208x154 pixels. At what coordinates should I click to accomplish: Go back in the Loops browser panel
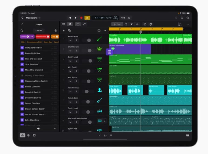pyautogui.click(x=22, y=24)
